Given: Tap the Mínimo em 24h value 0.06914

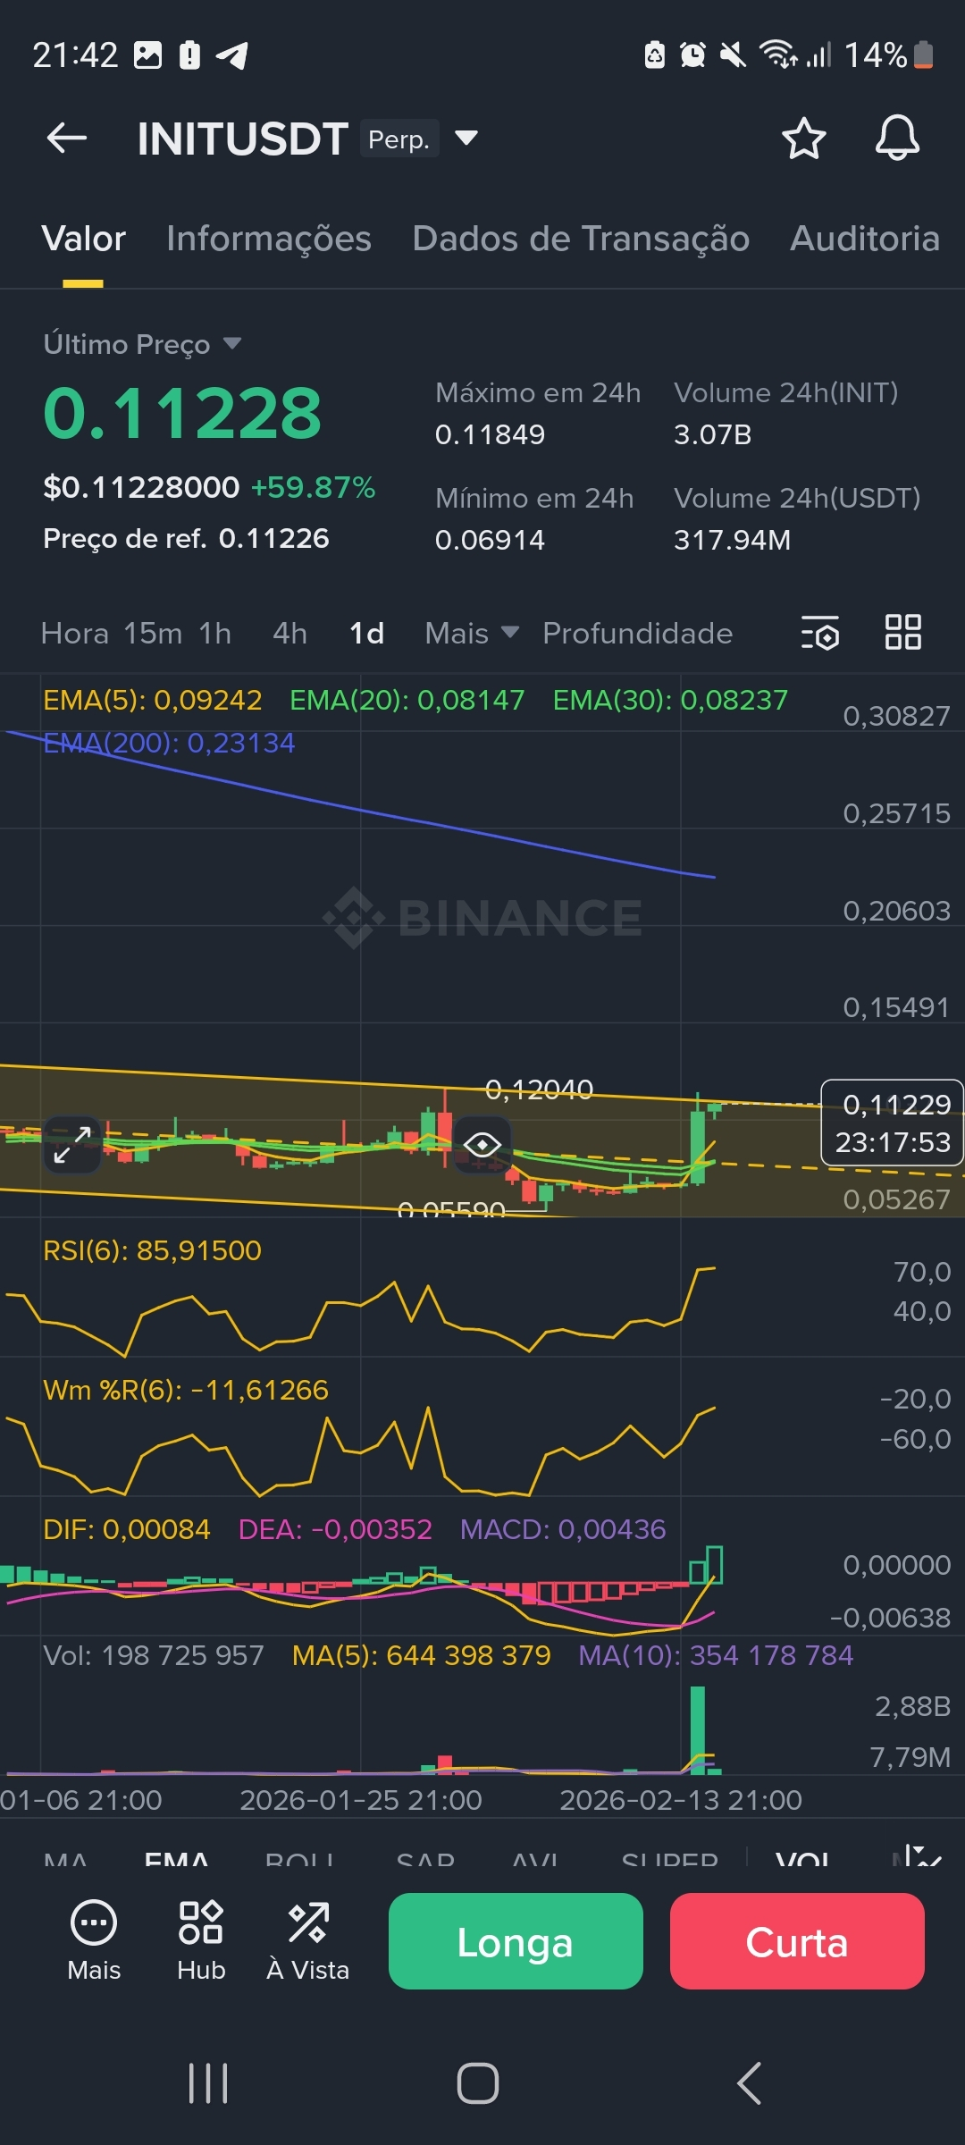Looking at the screenshot, I should tap(490, 540).
